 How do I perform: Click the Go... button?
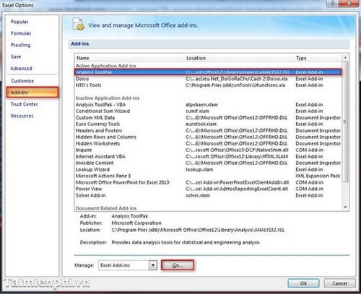(178, 265)
